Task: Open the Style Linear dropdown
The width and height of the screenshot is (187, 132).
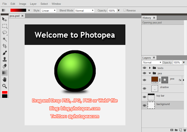Action: [49, 11]
